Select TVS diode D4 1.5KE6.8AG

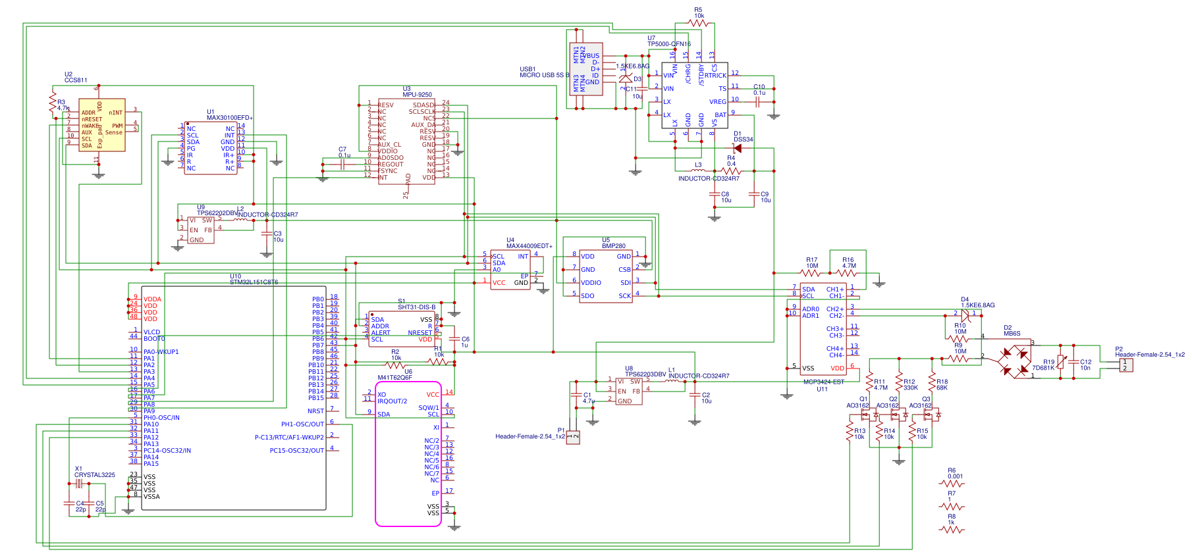pyautogui.click(x=965, y=316)
